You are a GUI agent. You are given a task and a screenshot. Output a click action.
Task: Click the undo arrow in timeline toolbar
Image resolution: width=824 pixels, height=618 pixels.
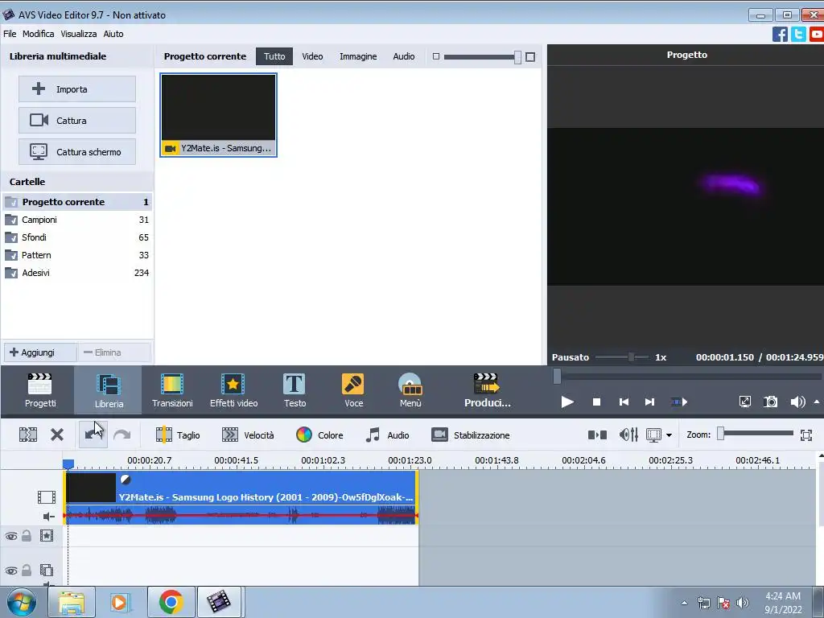coord(93,435)
